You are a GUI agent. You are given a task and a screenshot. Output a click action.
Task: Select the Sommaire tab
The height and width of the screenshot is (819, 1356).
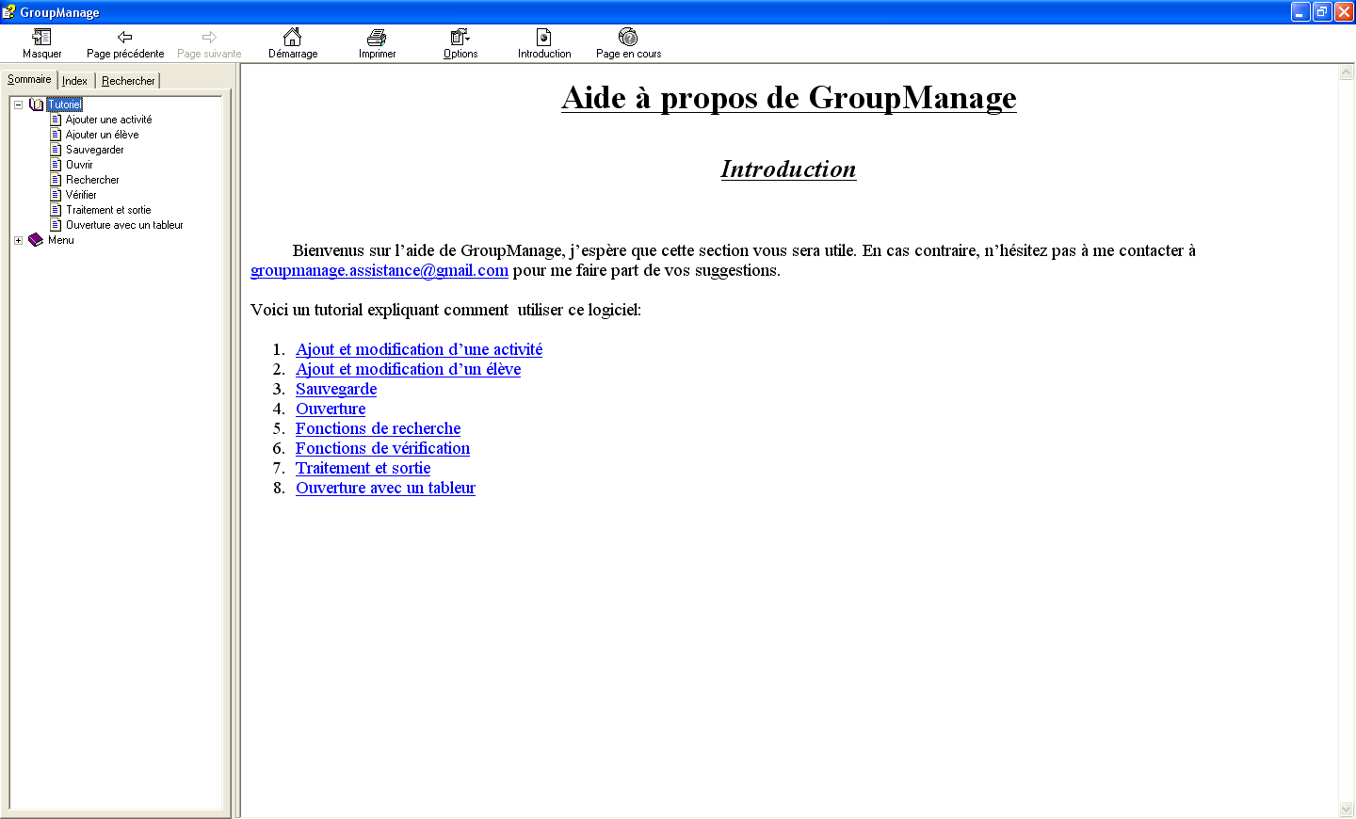pos(29,79)
